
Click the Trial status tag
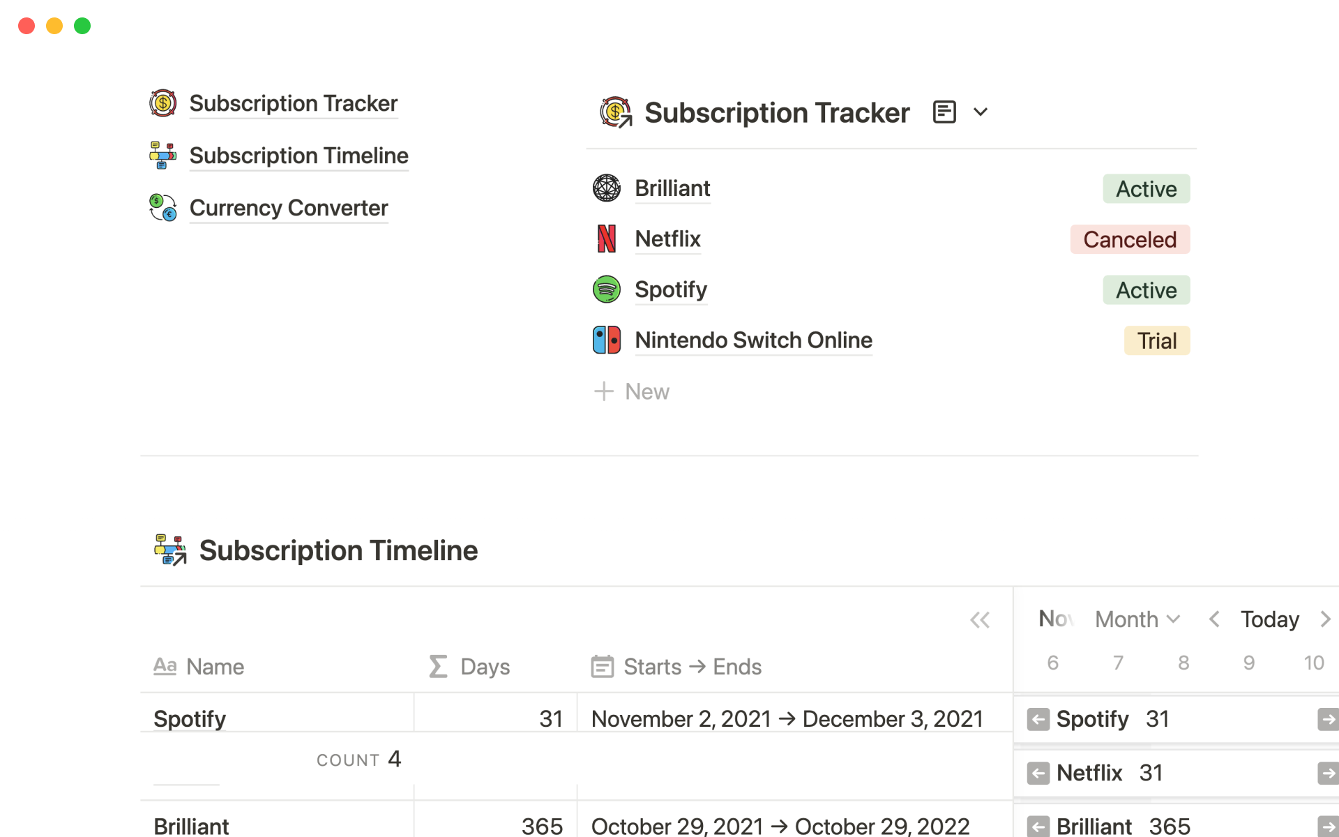1156,340
